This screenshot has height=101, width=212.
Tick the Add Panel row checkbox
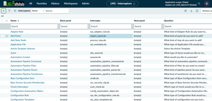[x=2, y=36]
